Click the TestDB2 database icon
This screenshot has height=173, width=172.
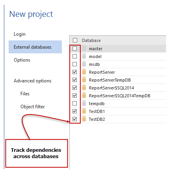click(x=84, y=119)
